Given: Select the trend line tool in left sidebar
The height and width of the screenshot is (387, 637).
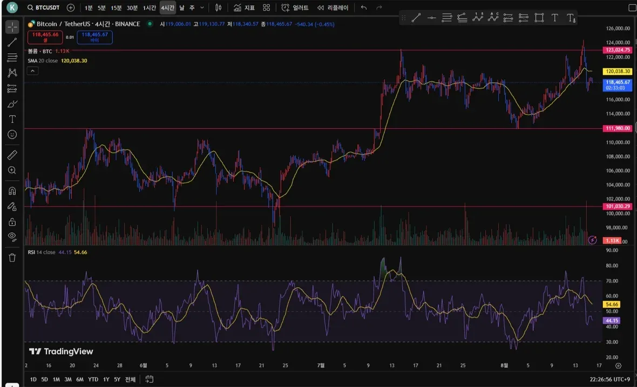Looking at the screenshot, I should 12,42.
